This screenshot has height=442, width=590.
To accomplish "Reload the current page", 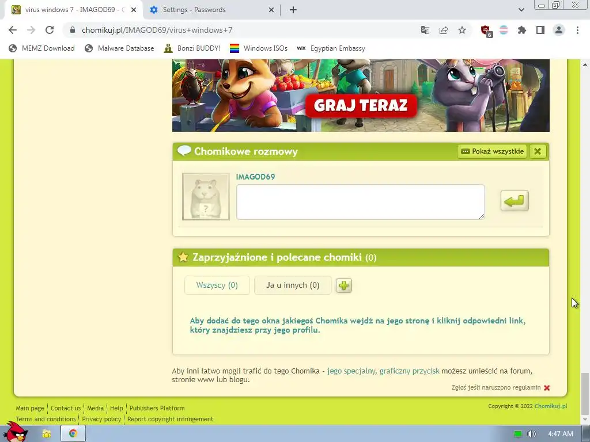I will click(50, 30).
